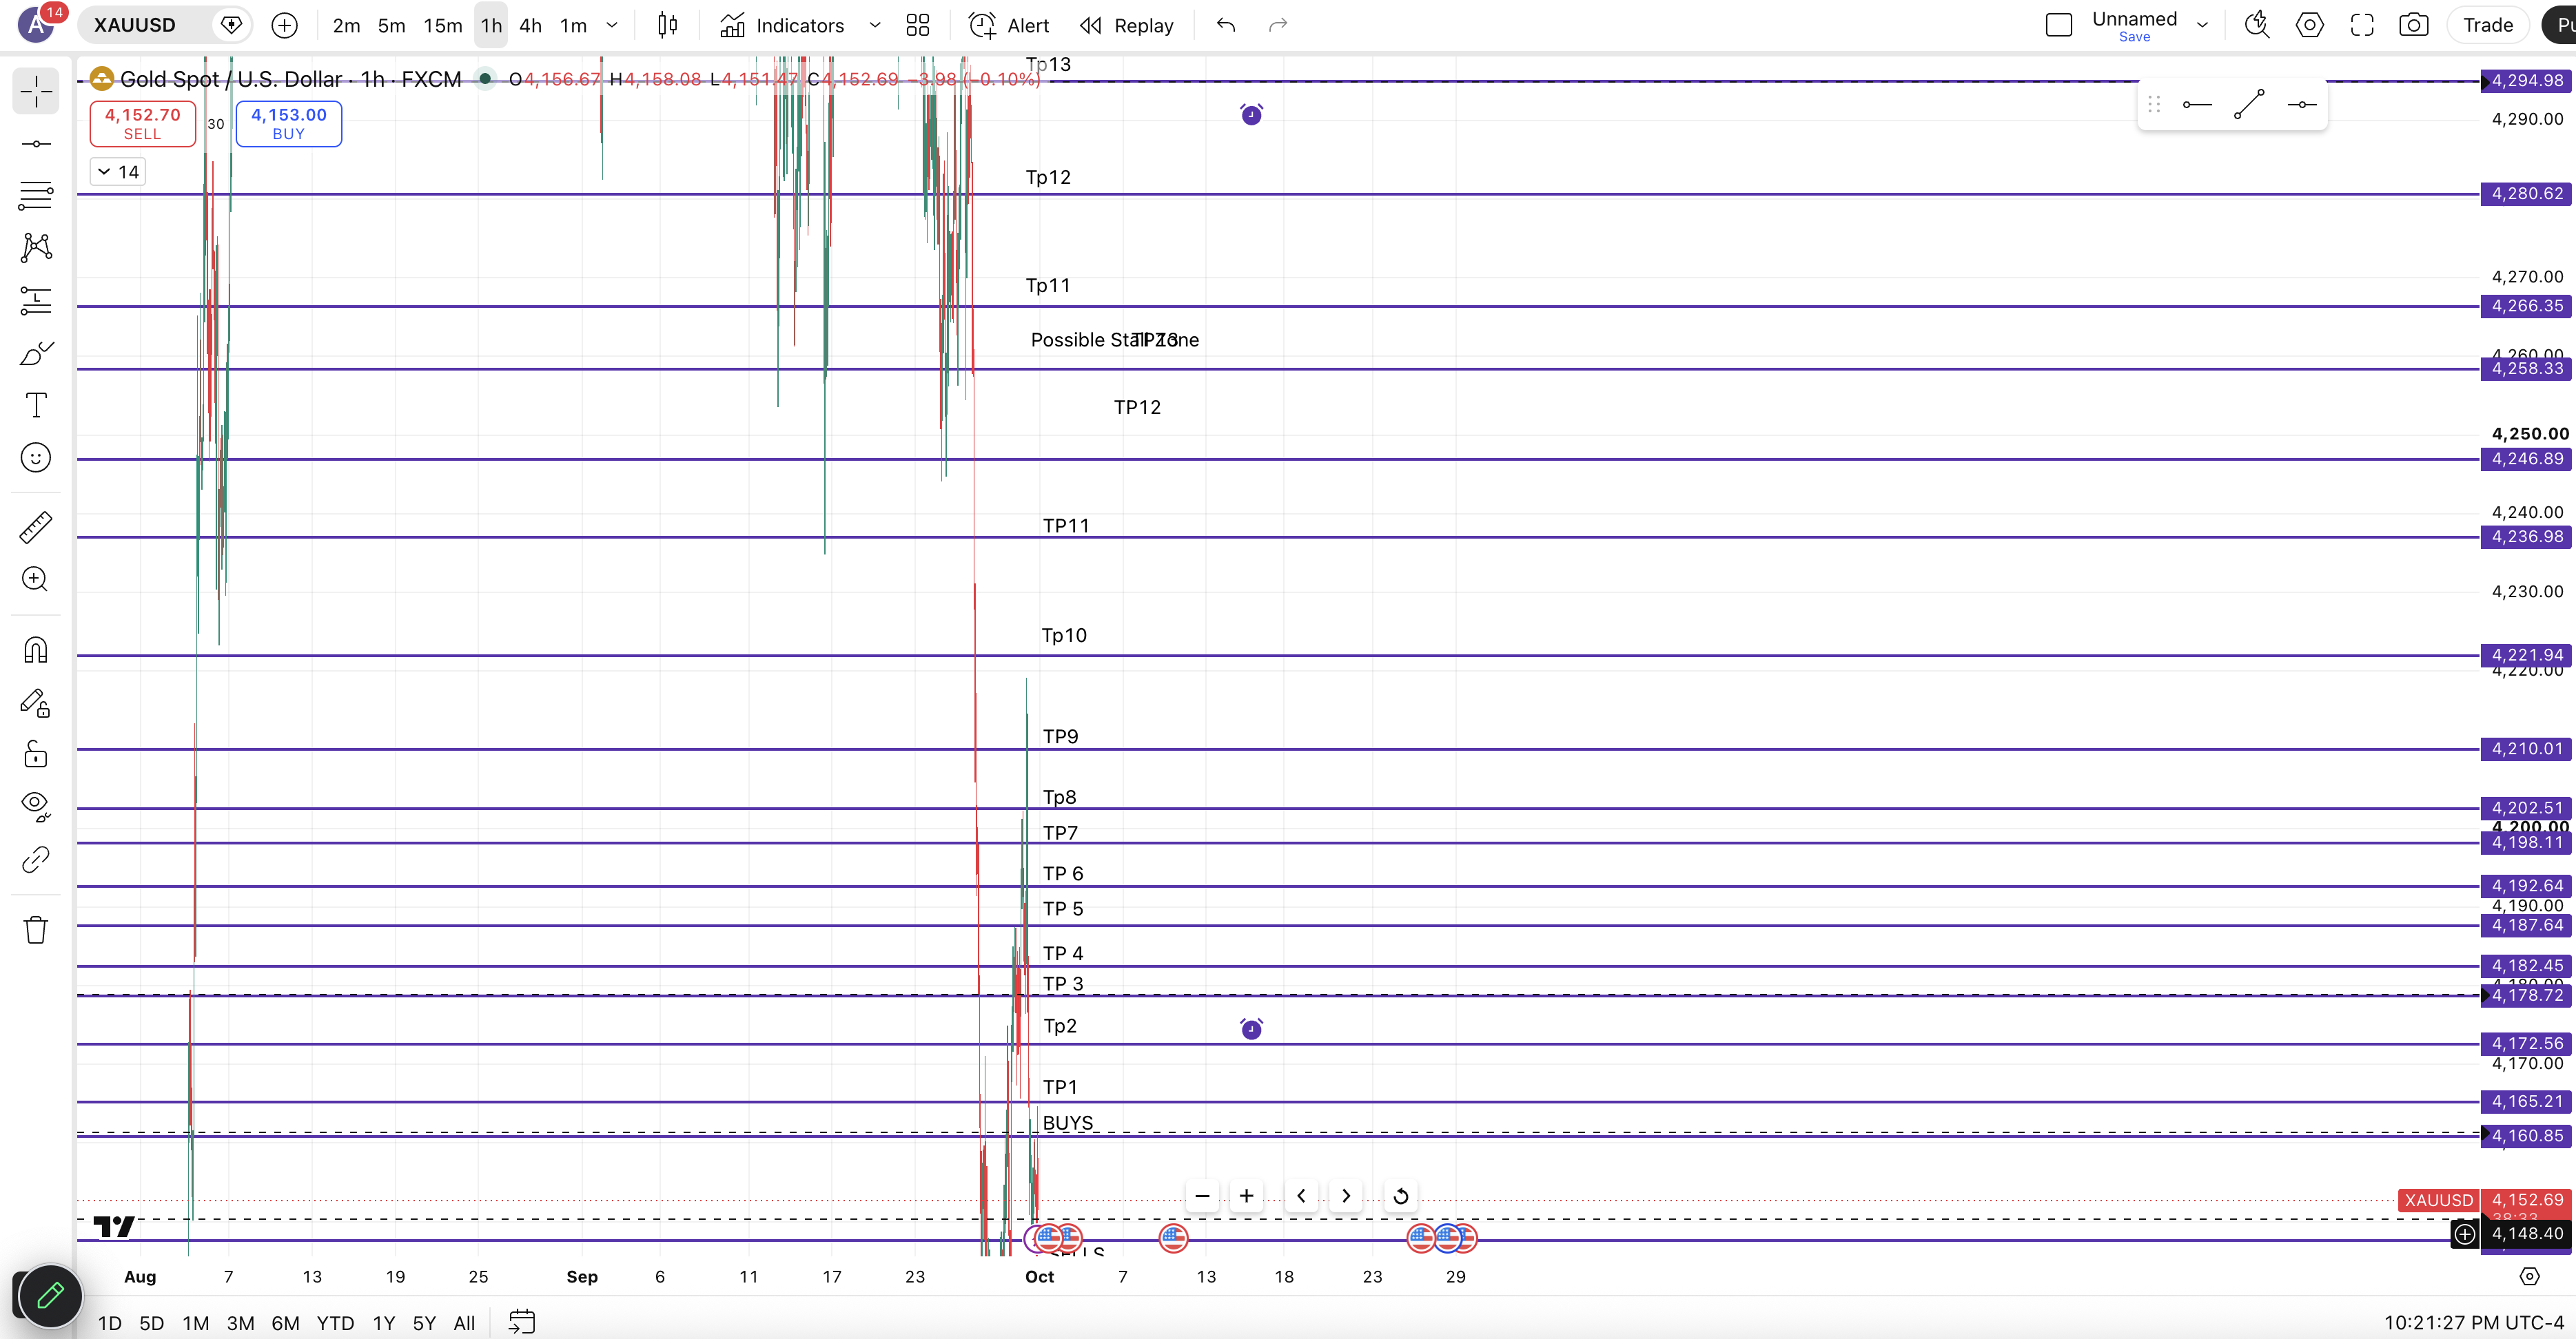Click the BUY 4,153.00 button
Image resolution: width=2576 pixels, height=1339 pixels.
(x=288, y=124)
